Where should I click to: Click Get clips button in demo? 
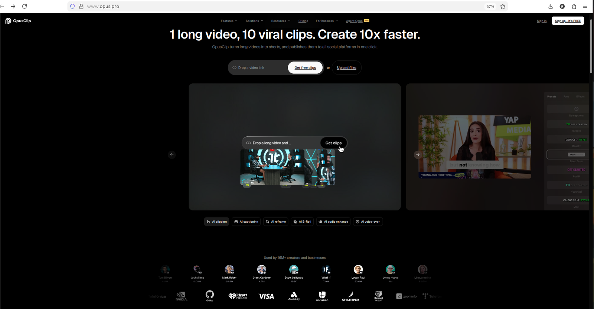[x=333, y=143]
